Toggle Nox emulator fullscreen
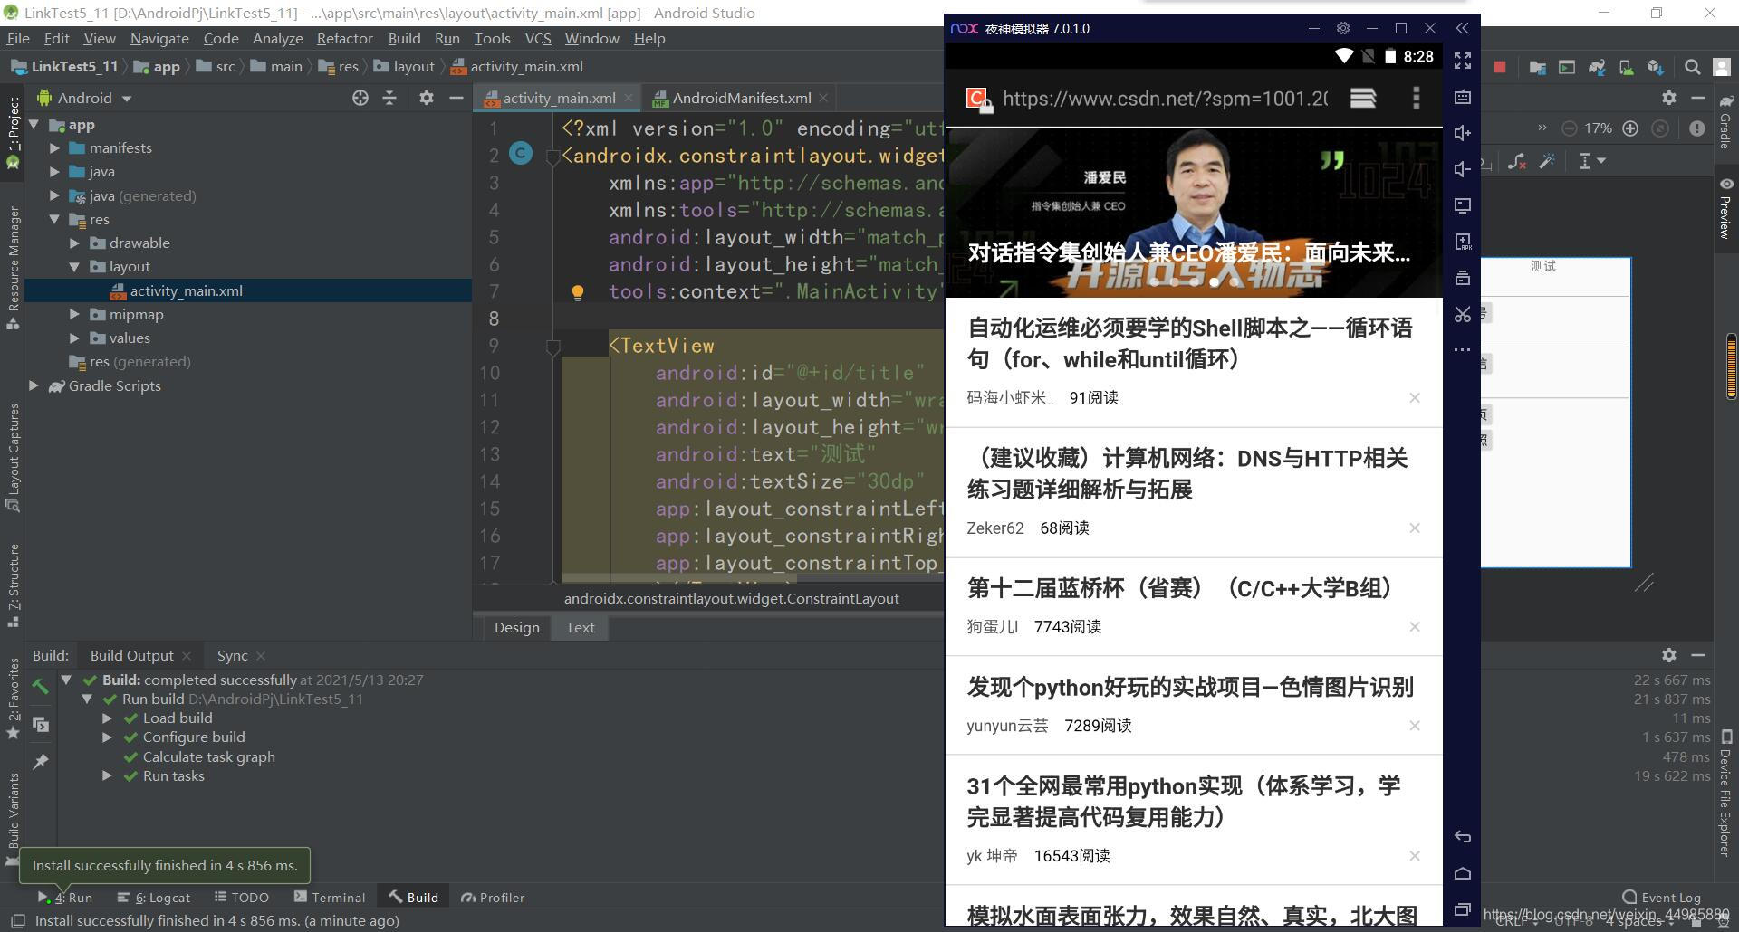 point(1463,61)
